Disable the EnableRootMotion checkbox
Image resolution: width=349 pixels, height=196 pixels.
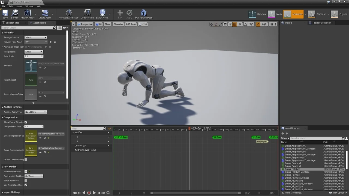(26, 171)
